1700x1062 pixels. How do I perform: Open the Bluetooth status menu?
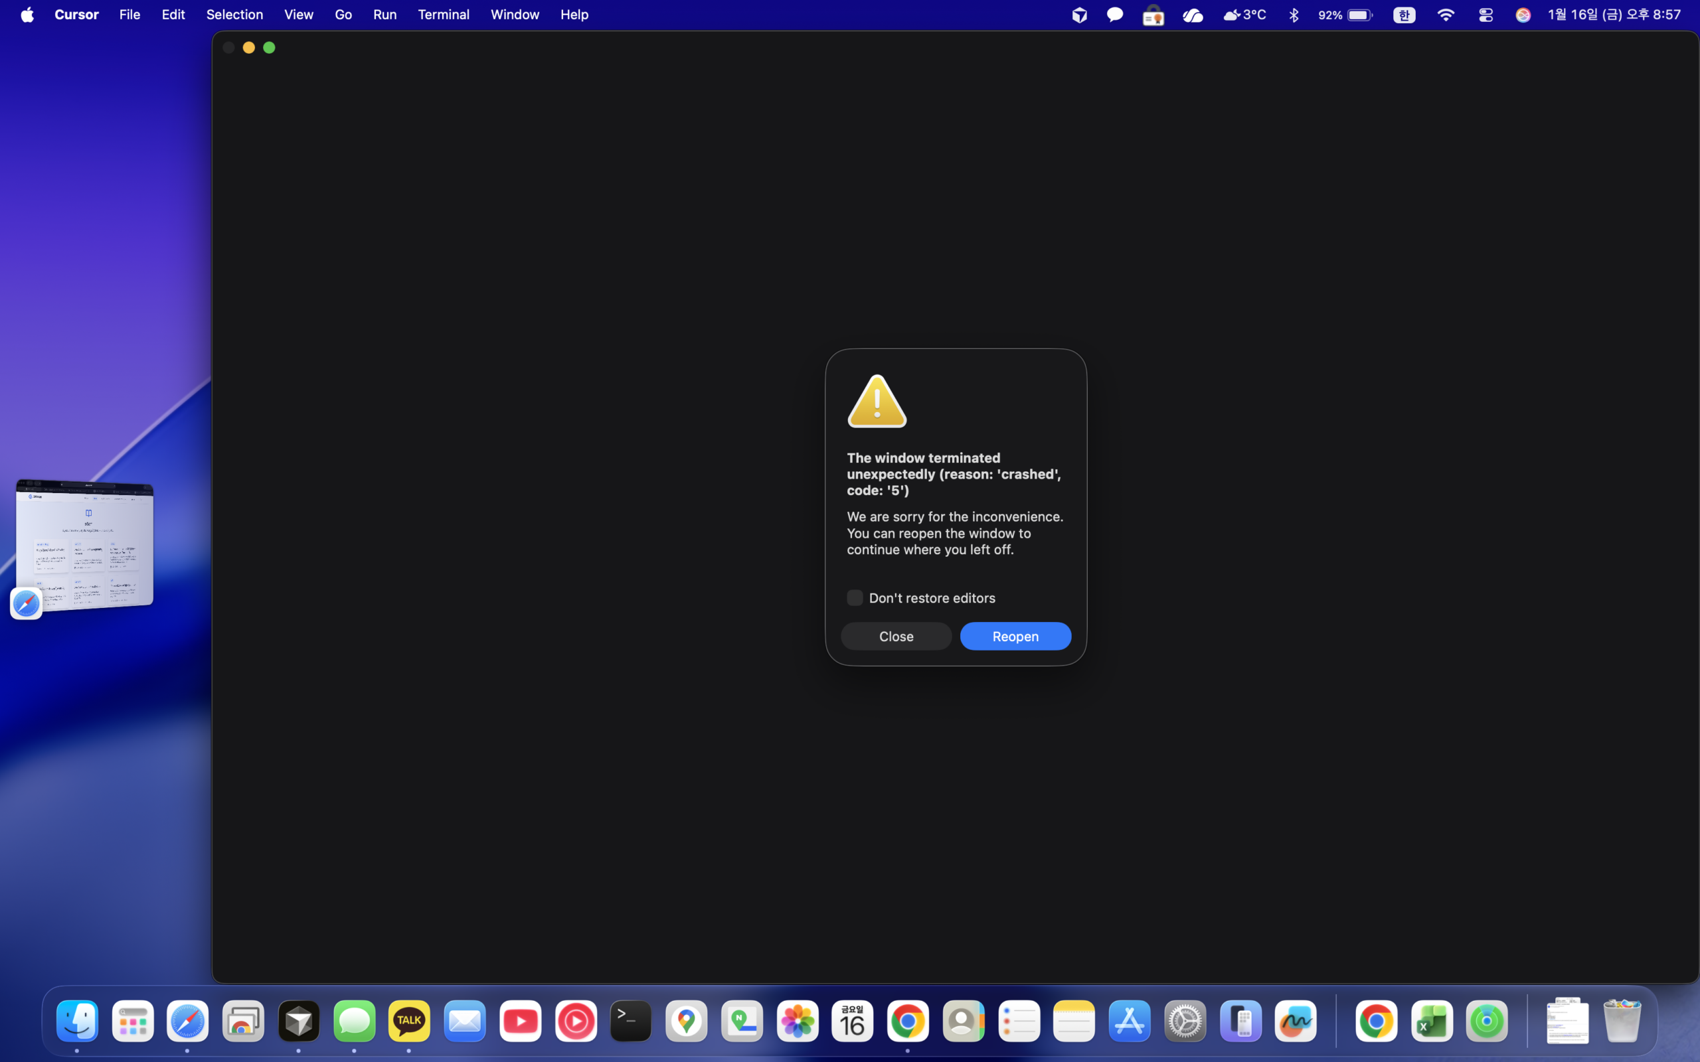click(1294, 15)
